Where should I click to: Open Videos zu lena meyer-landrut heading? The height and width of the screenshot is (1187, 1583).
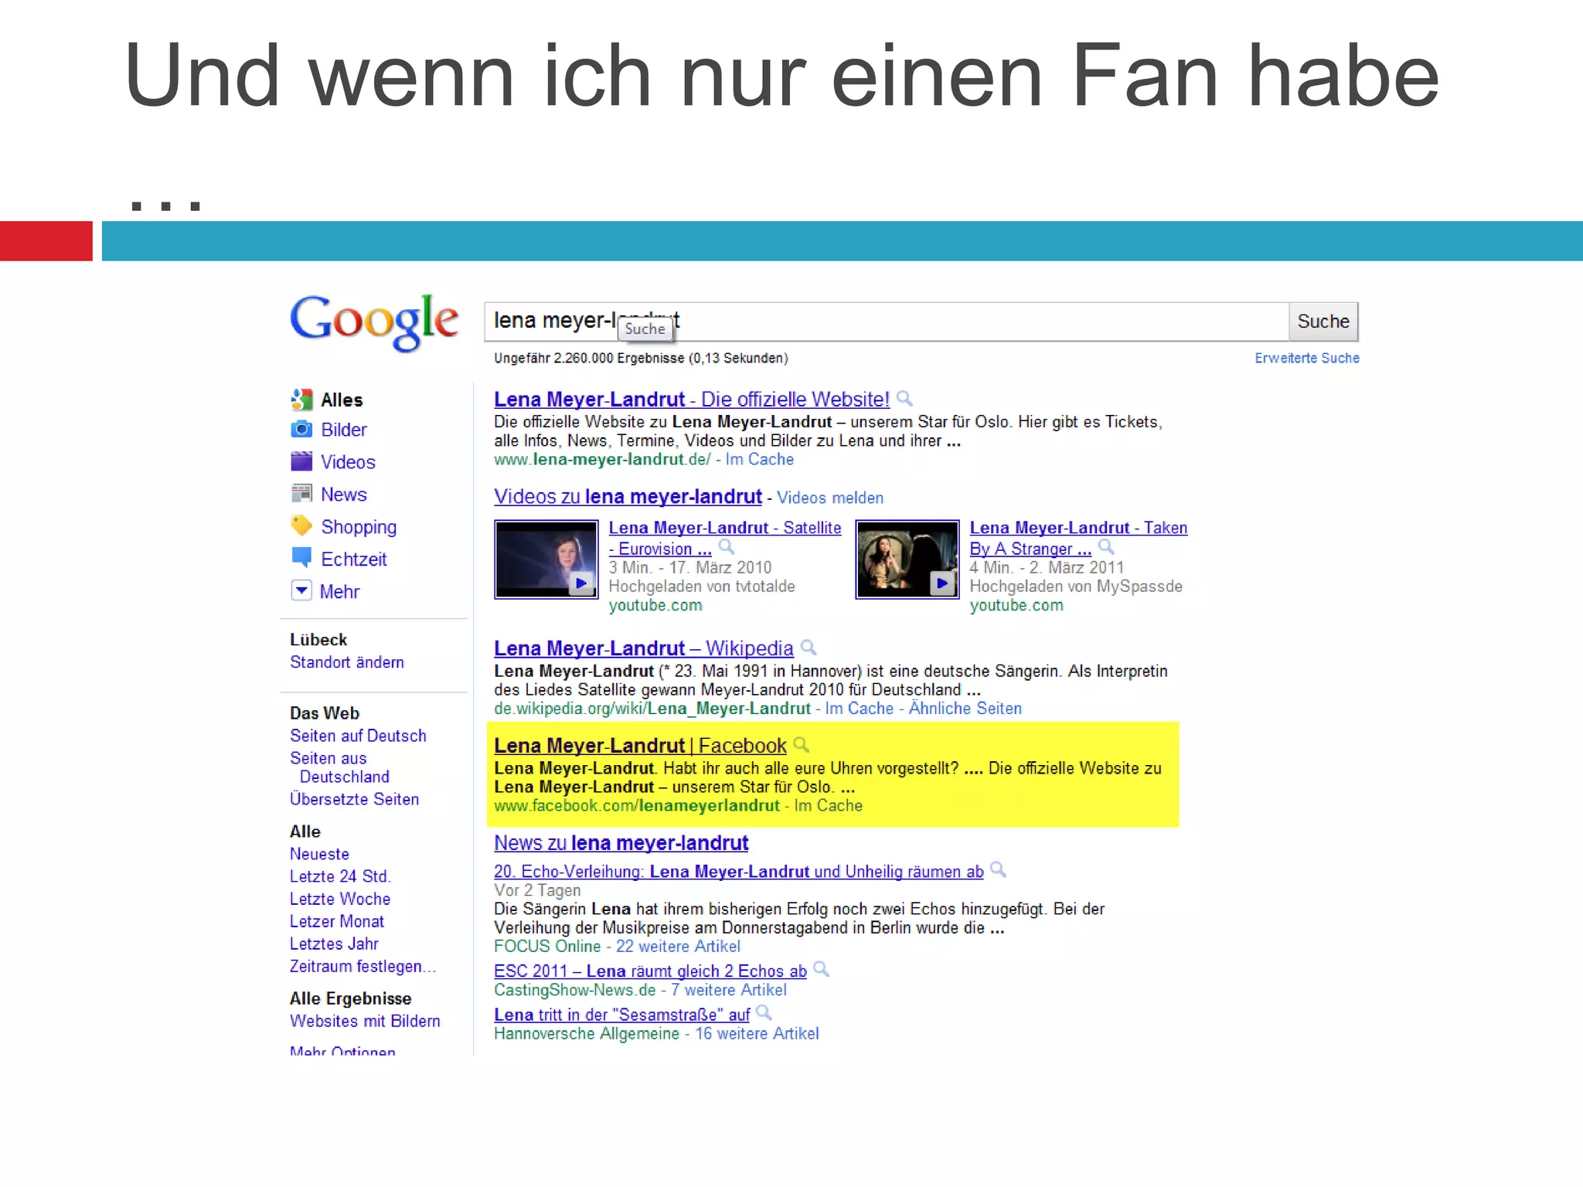628,497
